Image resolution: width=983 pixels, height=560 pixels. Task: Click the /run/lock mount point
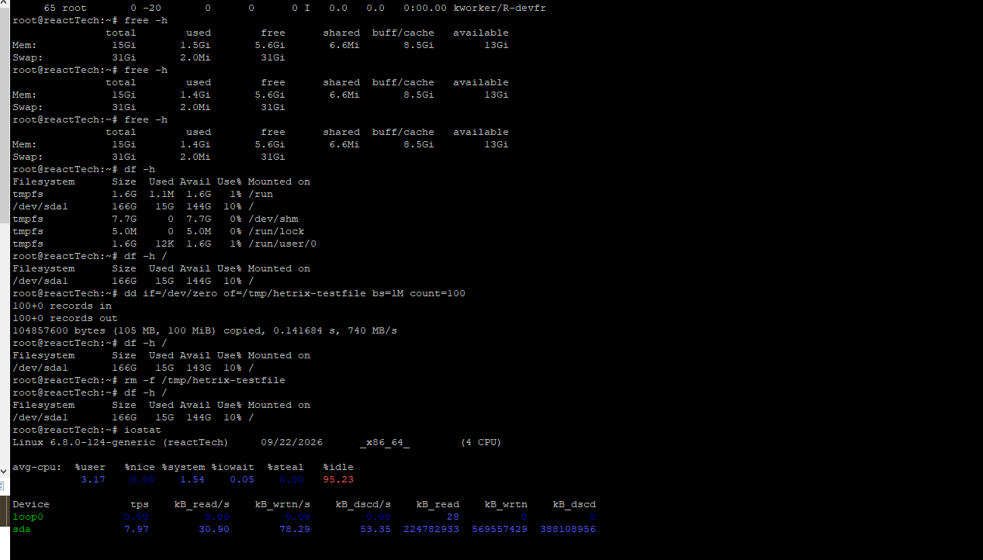(x=276, y=231)
